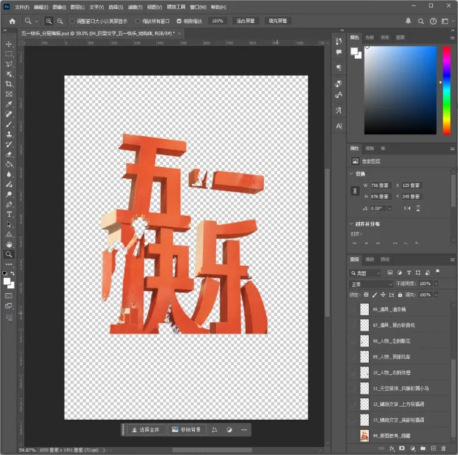This screenshot has height=455, width=458.
Task: Open the '窗口(W)' menu
Action: point(198,7)
